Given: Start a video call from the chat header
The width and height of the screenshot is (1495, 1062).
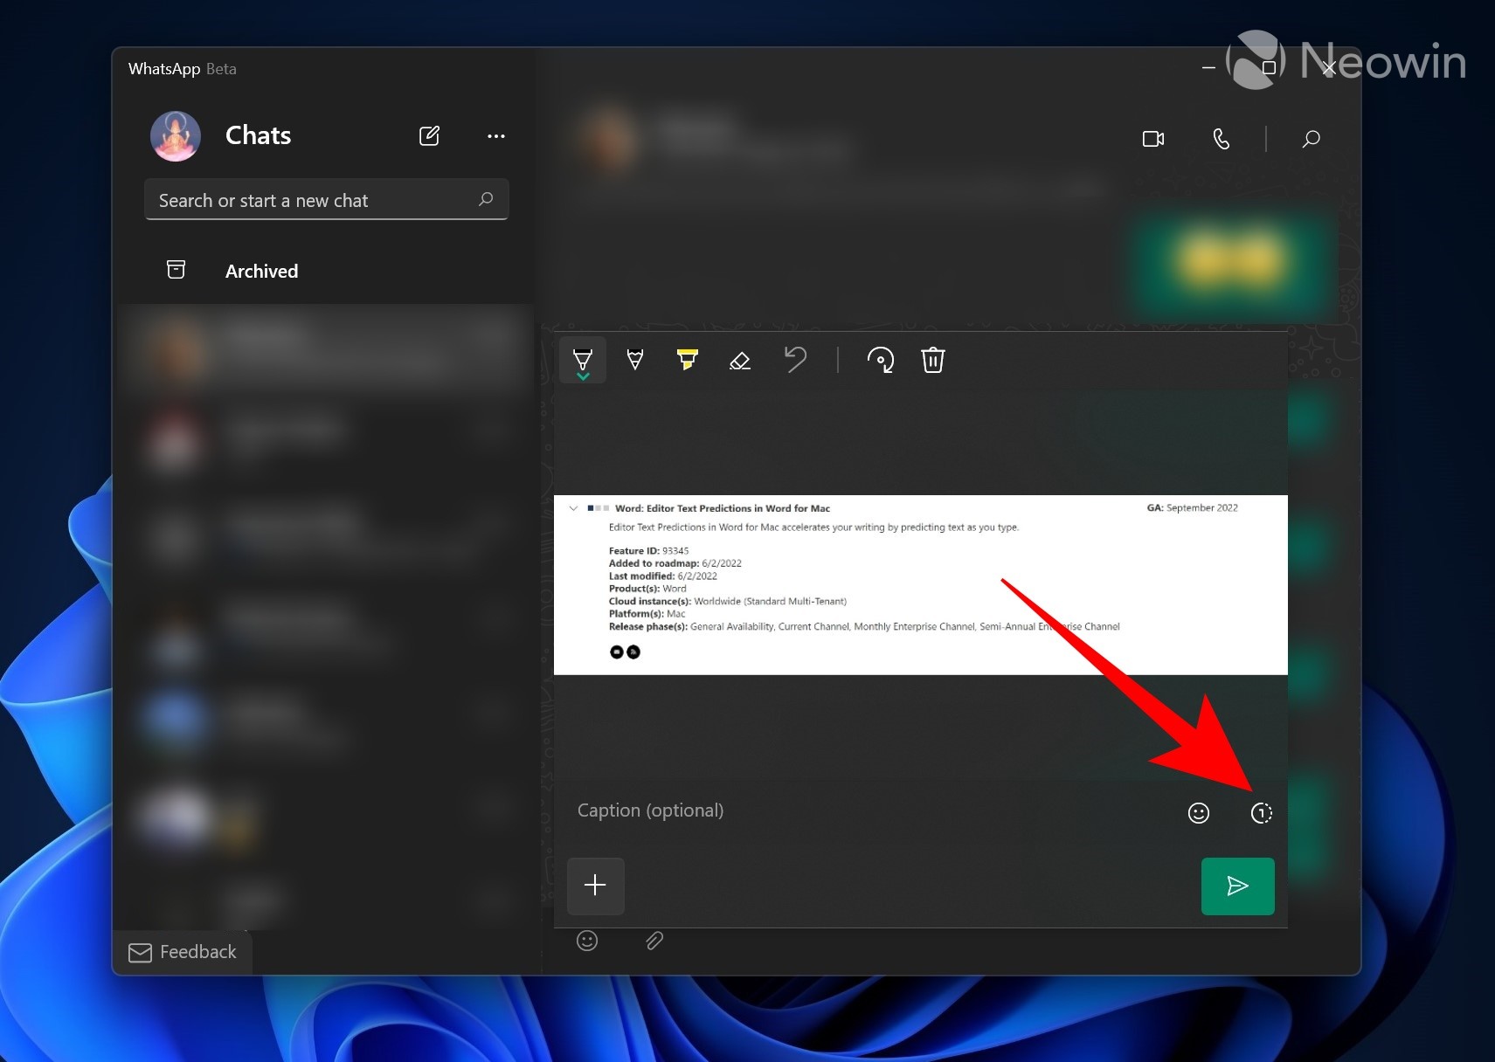Looking at the screenshot, I should pyautogui.click(x=1153, y=139).
